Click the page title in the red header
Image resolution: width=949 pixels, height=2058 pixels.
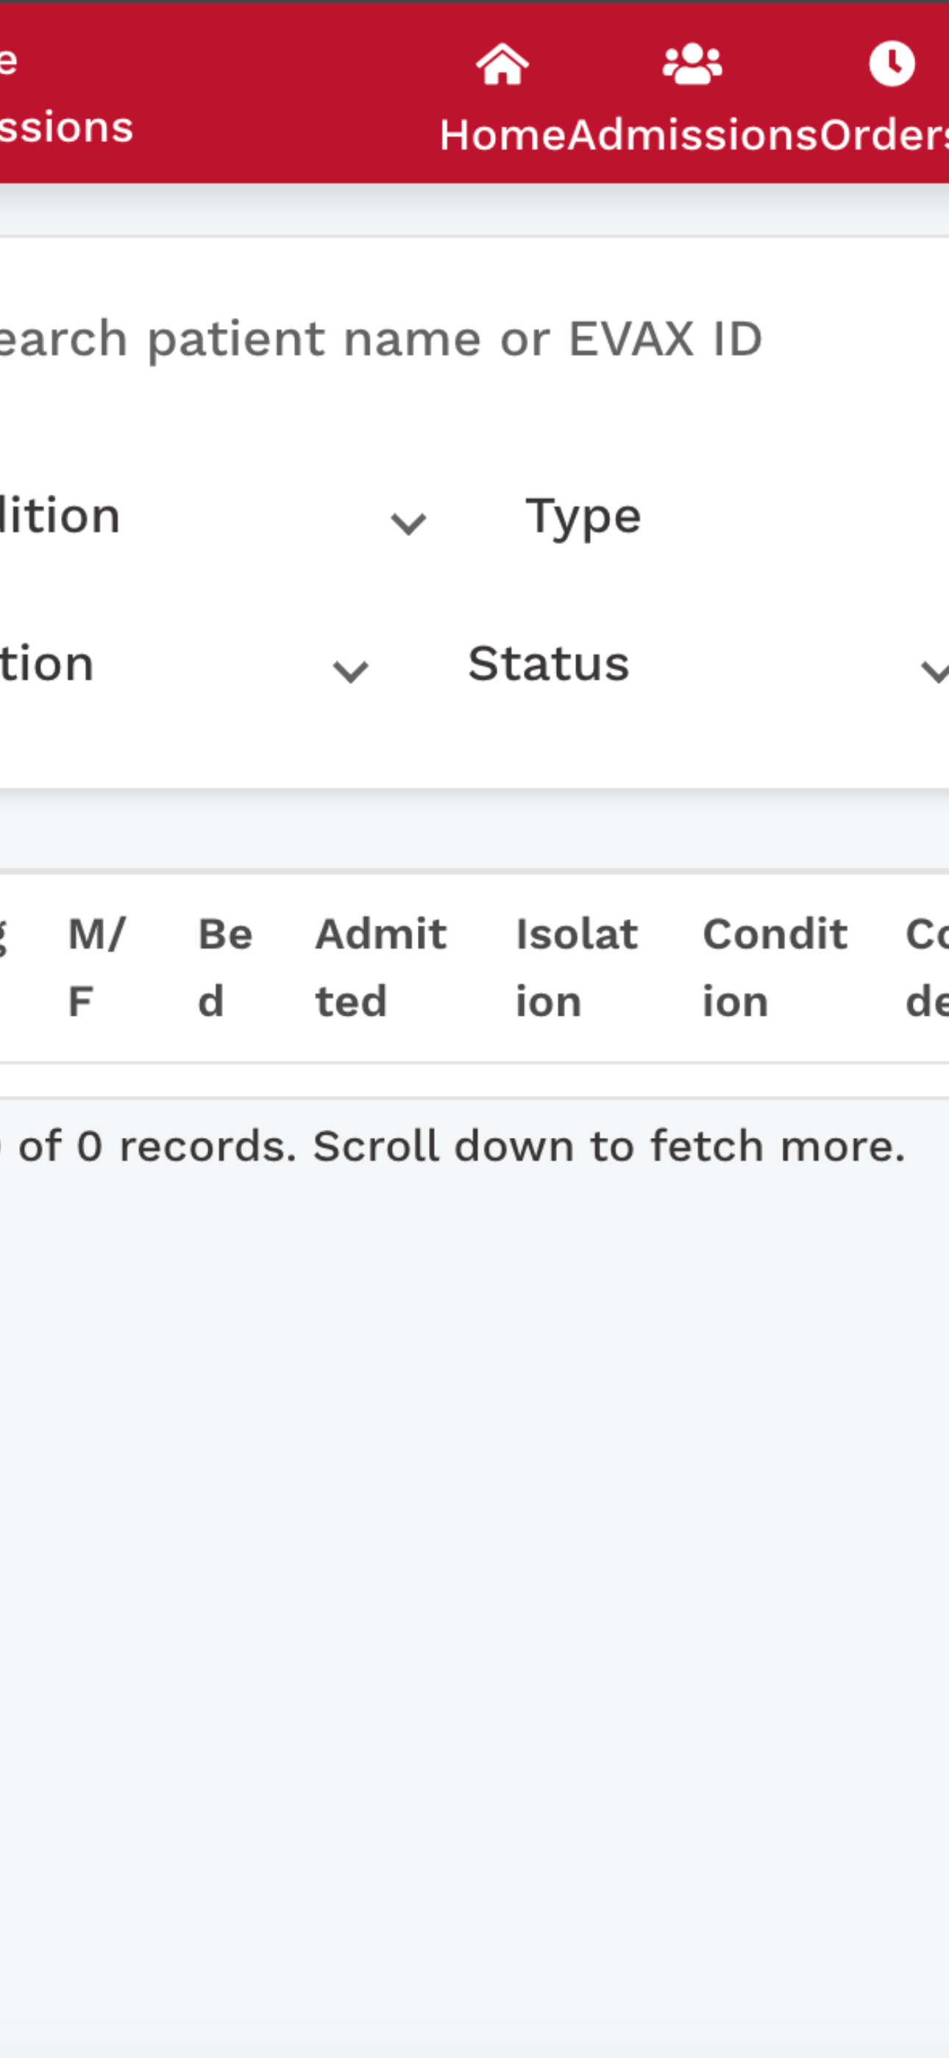coord(66,94)
